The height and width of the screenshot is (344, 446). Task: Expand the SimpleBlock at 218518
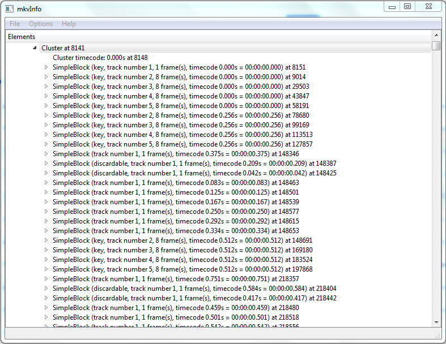[46, 317]
